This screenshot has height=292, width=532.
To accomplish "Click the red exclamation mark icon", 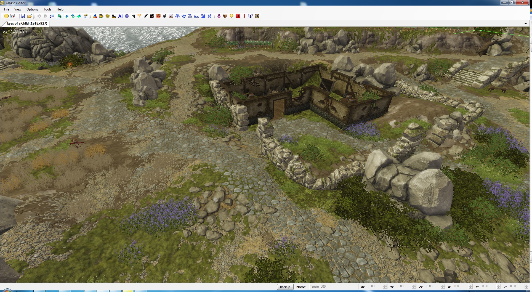I will pyautogui.click(x=244, y=16).
